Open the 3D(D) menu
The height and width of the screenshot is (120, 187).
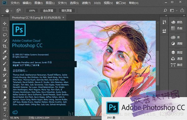pos(97,3)
